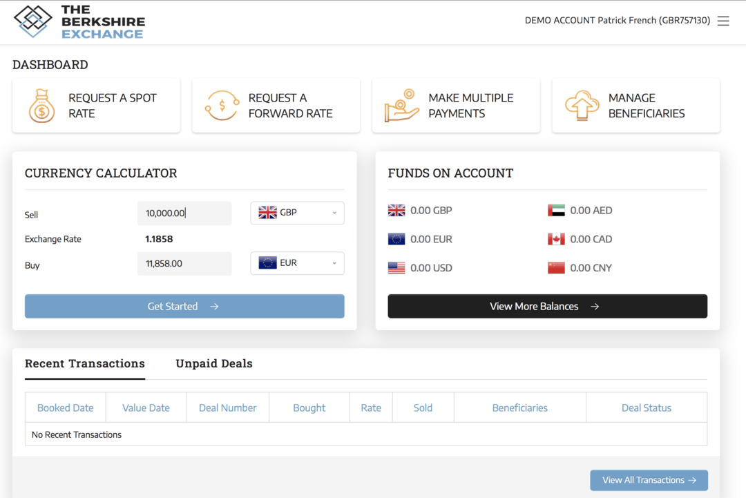Click the Booked Date column header
Screen dimensions: 746x498
[65, 408]
